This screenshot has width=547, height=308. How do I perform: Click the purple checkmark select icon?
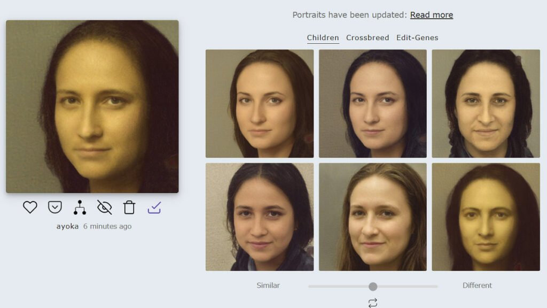(x=154, y=207)
